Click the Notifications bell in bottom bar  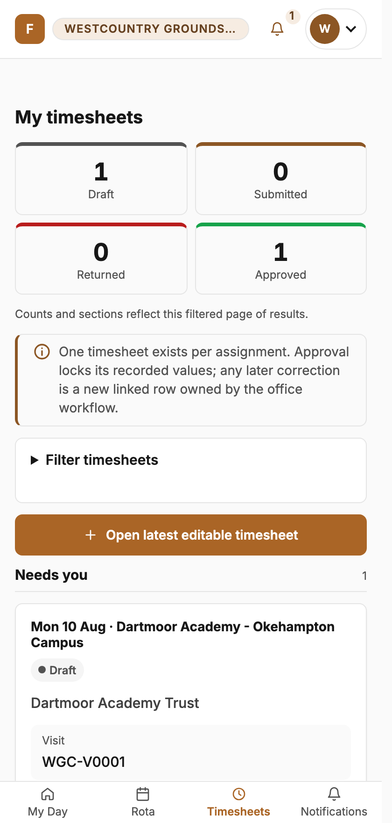click(334, 794)
